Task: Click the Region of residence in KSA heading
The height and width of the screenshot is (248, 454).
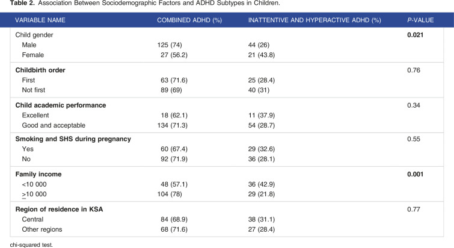Action: (63, 210)
